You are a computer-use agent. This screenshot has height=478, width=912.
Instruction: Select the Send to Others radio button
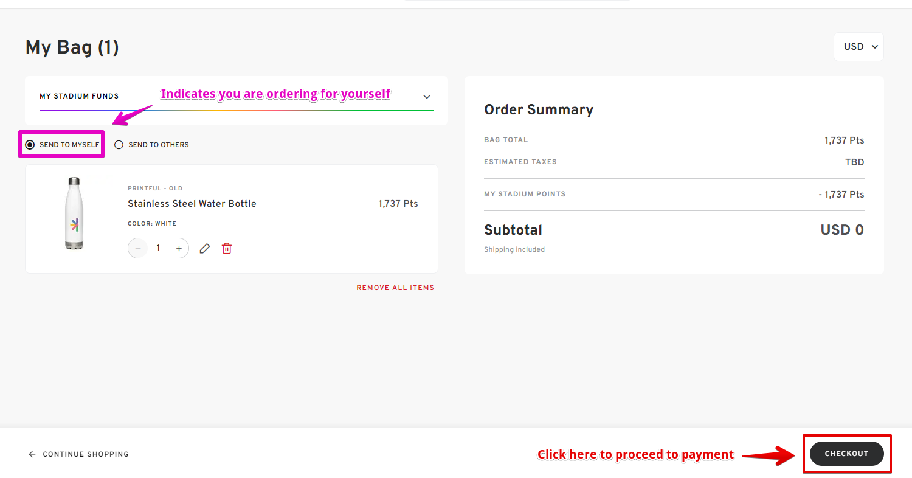tap(119, 145)
